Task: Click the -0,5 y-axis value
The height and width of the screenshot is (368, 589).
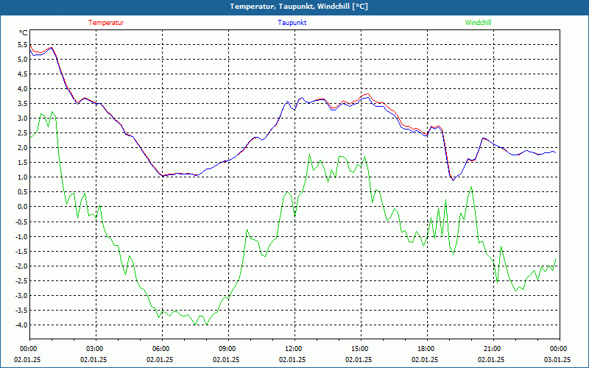Action: click(x=22, y=222)
